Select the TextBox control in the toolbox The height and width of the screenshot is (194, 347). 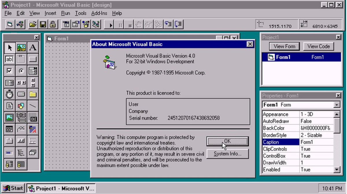coord(10,59)
